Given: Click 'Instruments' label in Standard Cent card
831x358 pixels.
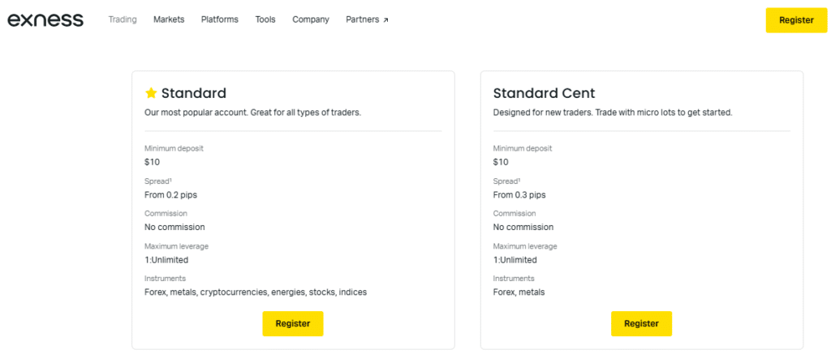Looking at the screenshot, I should 514,278.
